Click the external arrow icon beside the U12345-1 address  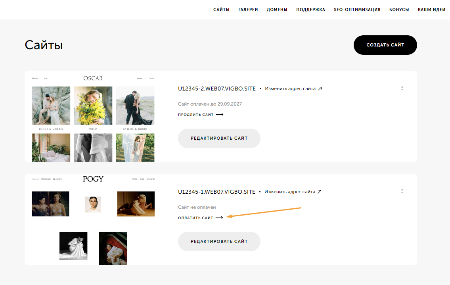pos(320,192)
